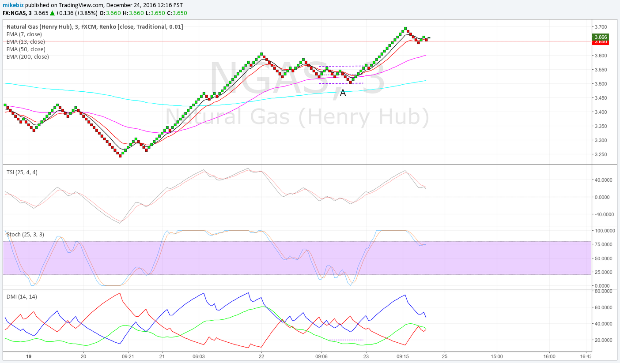Click the 15:00 time axis label
The image size is (620, 363).
pyautogui.click(x=497, y=356)
